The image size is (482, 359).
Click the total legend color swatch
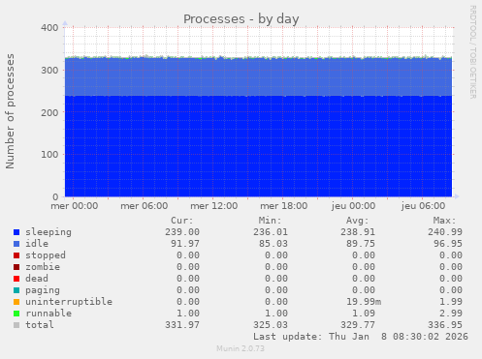pos(16,325)
